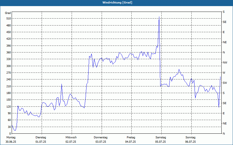
Task: Pick the 390 degree axis label
Action: click(9, 46)
